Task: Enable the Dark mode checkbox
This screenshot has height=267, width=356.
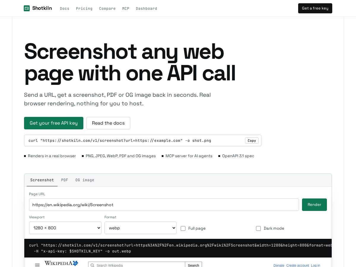Action: click(258, 228)
